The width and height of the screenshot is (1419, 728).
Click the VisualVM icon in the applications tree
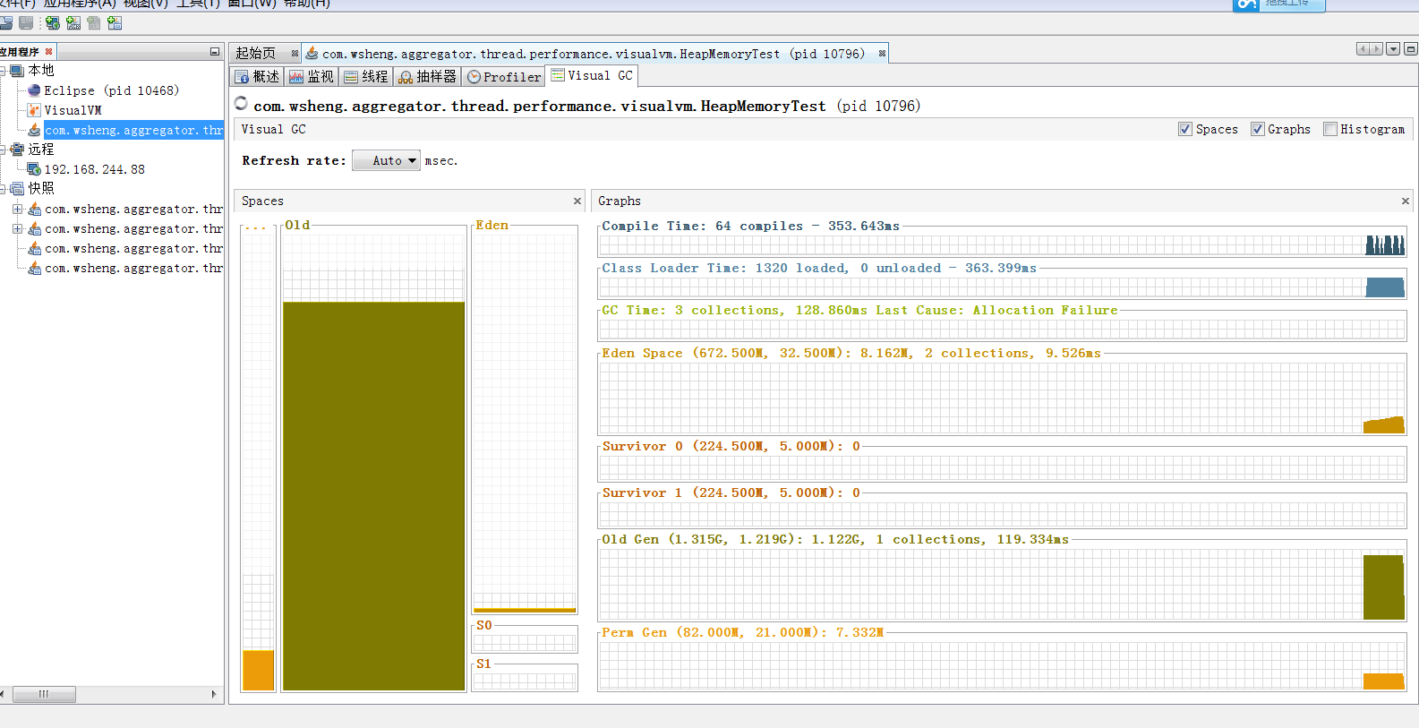(x=34, y=110)
